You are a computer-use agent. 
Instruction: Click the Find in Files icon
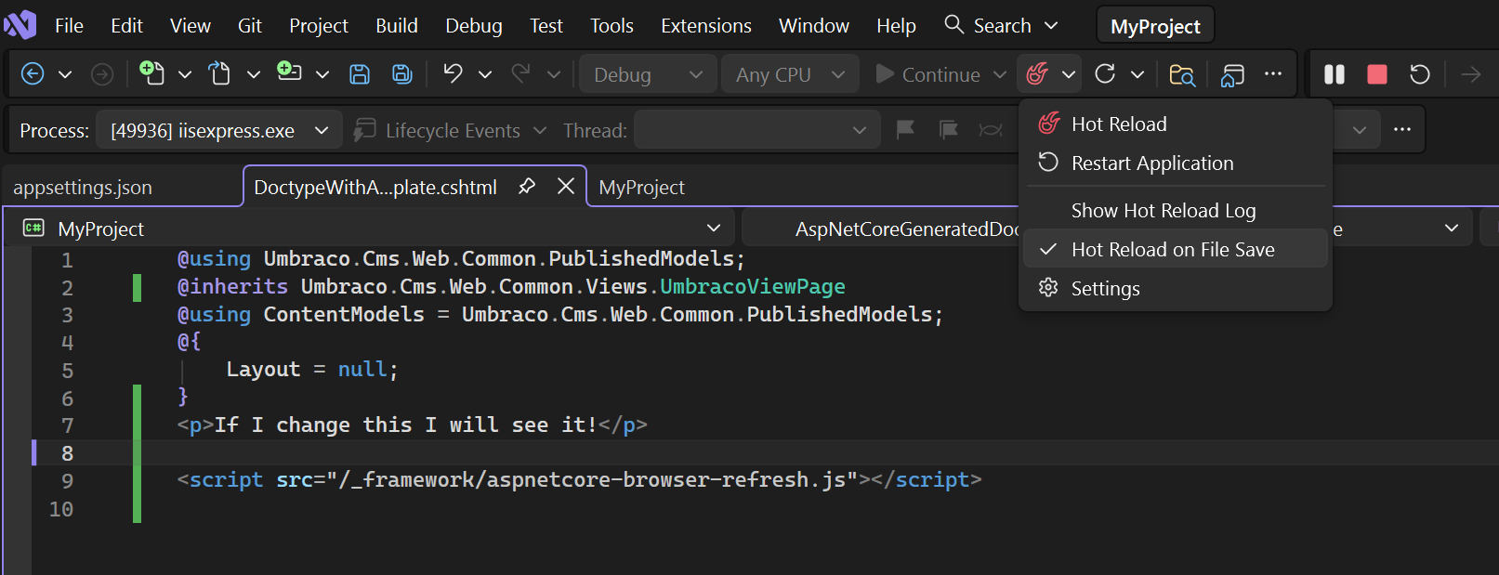(1182, 74)
